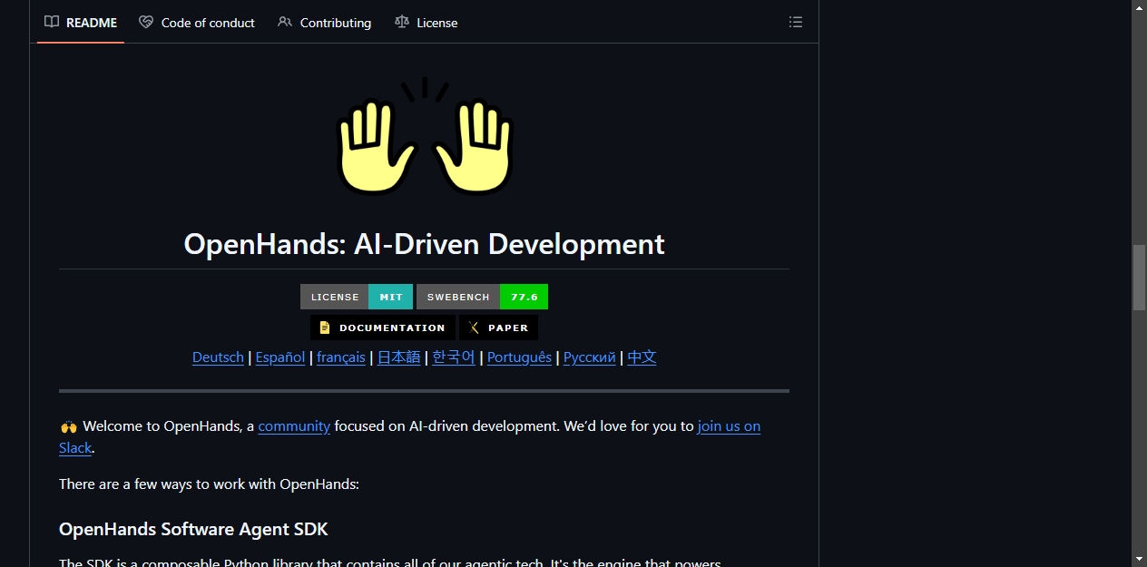
Task: Click the Code of conduct heart icon
Action: (x=146, y=23)
